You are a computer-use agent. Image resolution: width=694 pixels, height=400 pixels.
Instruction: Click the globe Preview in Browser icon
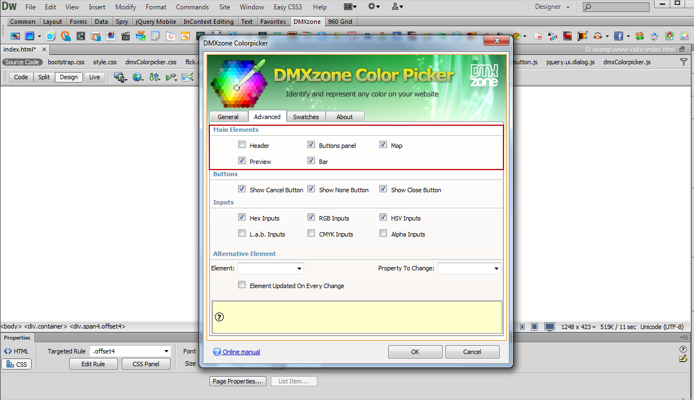point(137,77)
